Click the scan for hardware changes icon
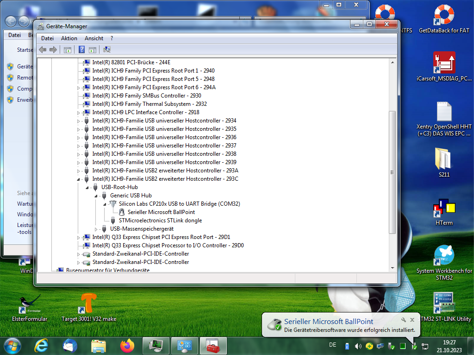 [x=107, y=50]
